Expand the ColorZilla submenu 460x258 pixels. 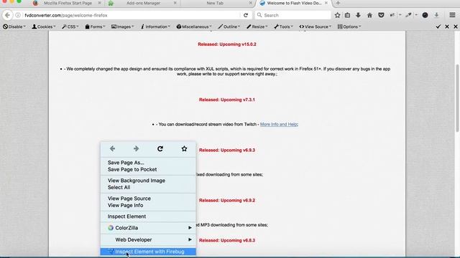tap(148, 228)
